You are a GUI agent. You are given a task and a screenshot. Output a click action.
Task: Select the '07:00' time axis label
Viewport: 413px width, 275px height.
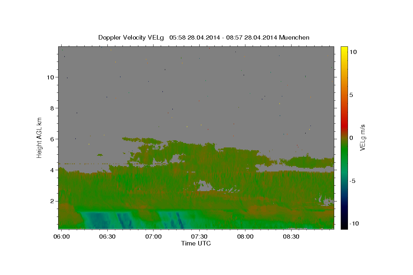point(153,236)
